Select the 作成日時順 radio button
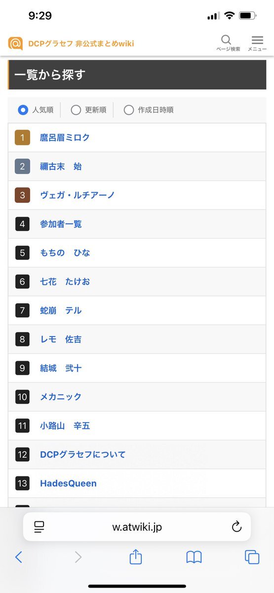The height and width of the screenshot is (593, 274). click(x=129, y=110)
